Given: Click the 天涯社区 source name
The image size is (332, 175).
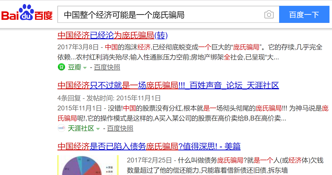Looking at the screenshot, I should point(81,128).
